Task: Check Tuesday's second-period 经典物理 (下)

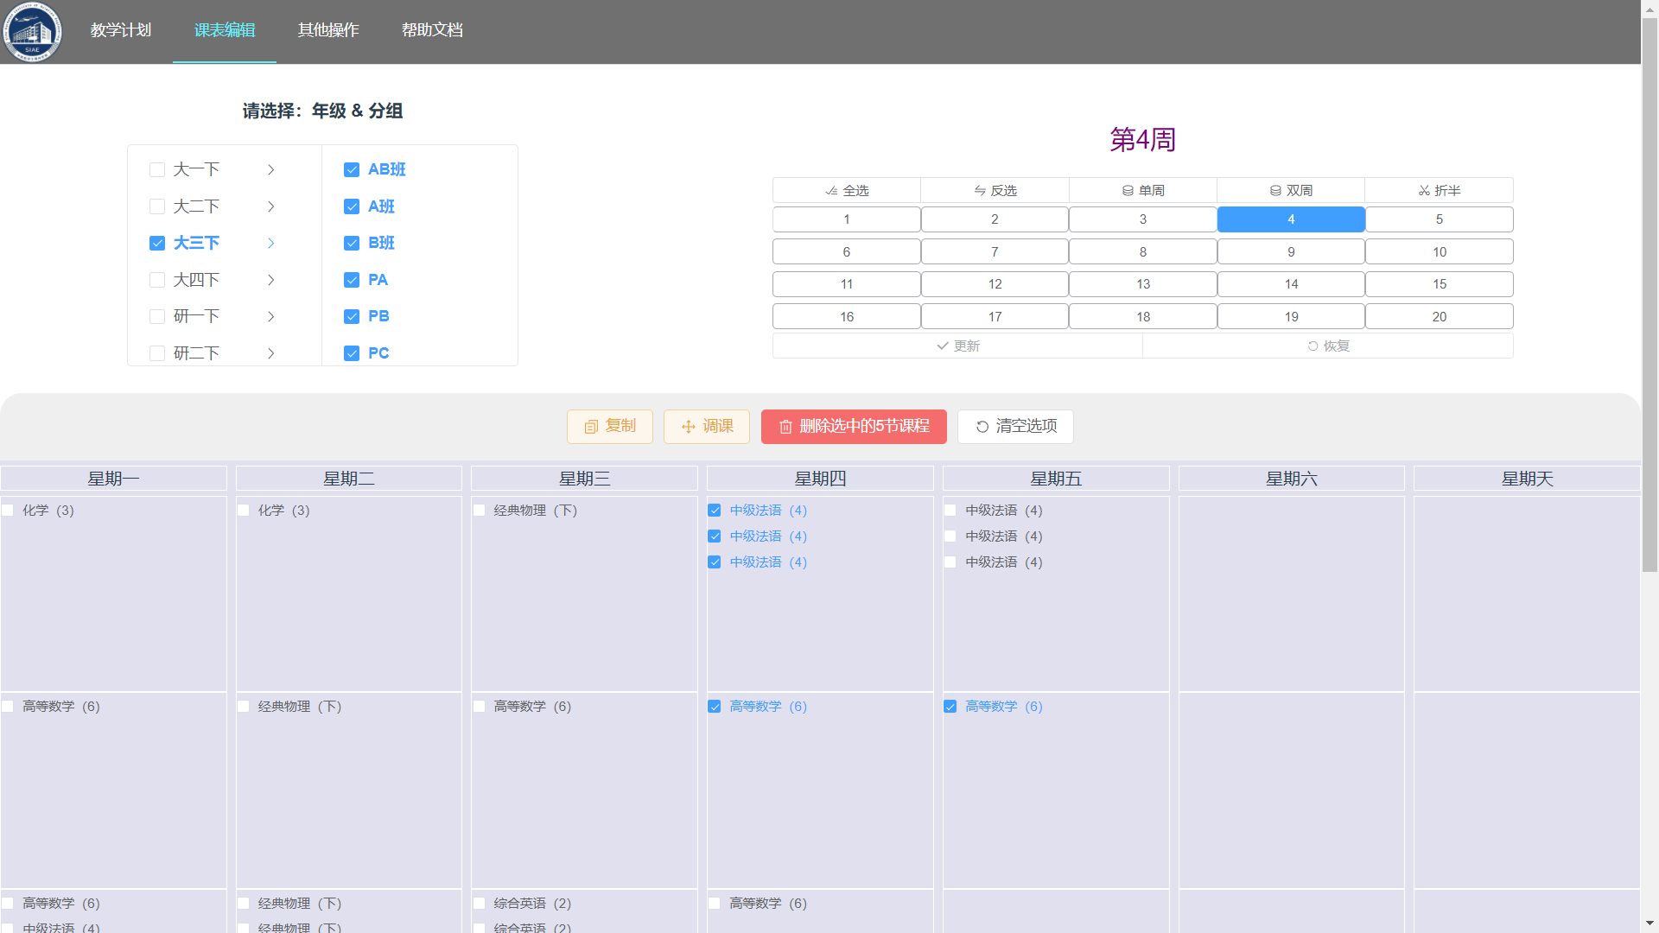Action: click(x=244, y=707)
